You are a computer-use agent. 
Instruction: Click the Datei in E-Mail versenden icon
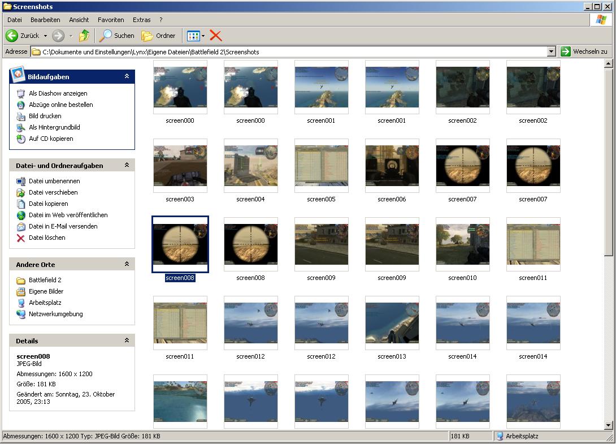pyautogui.click(x=21, y=226)
